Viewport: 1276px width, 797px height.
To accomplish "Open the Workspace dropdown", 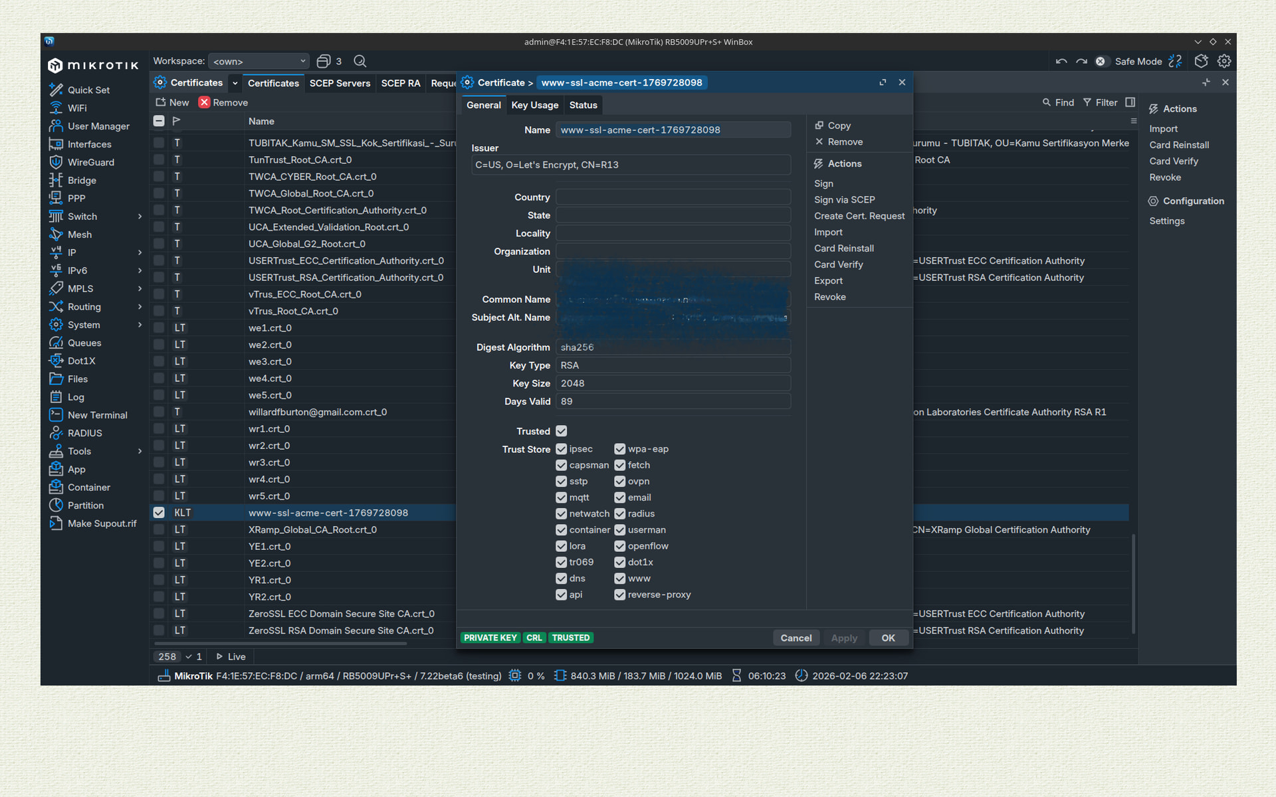I will 259,61.
